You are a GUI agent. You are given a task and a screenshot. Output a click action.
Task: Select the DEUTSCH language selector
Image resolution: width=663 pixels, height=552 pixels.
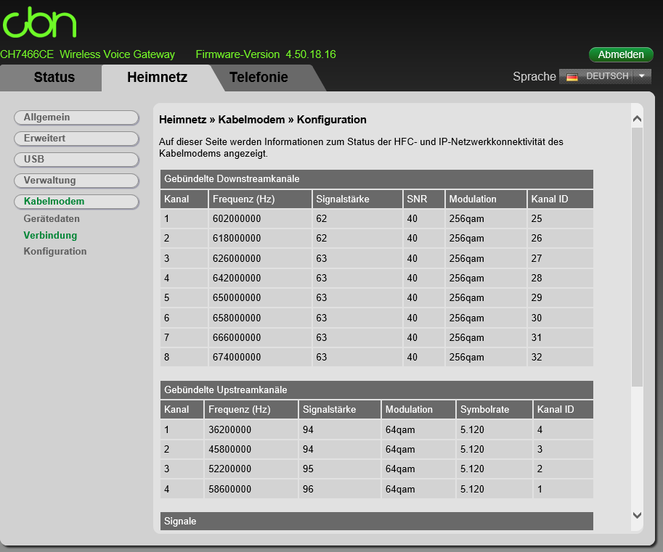[605, 76]
